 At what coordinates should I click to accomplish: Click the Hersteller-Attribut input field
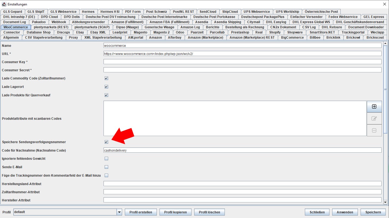pos(242,200)
